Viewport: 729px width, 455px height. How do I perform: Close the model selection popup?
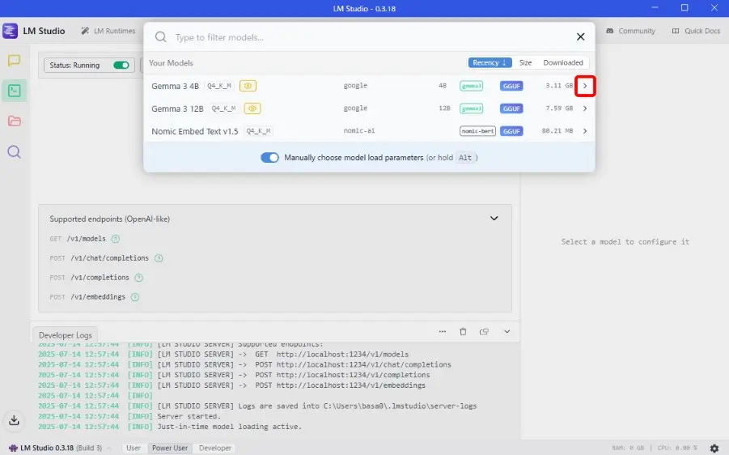pos(580,36)
